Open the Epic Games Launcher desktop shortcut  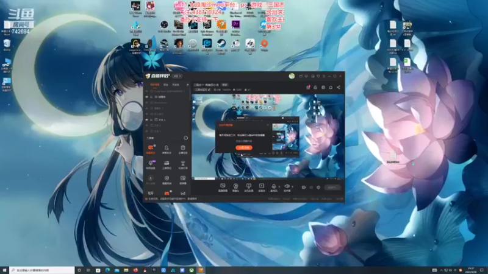pyautogui.click(x=207, y=27)
